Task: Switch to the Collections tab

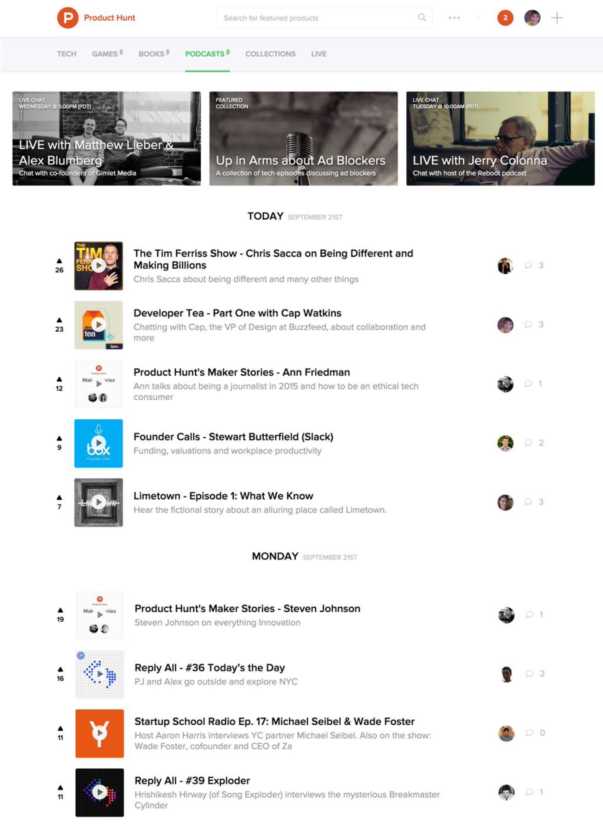Action: (x=270, y=54)
